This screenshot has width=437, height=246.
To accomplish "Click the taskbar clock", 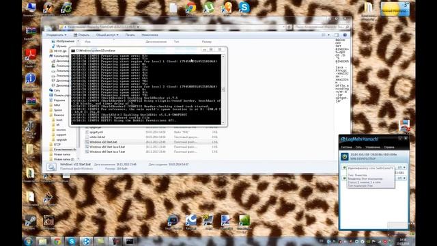I will [x=403, y=241].
